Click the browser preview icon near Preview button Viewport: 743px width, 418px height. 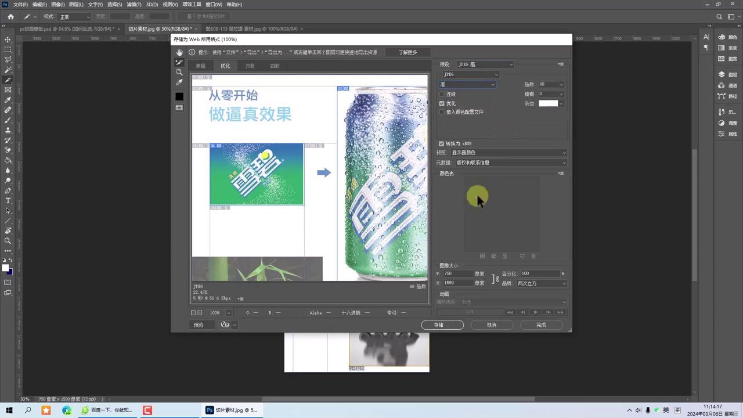(x=226, y=325)
